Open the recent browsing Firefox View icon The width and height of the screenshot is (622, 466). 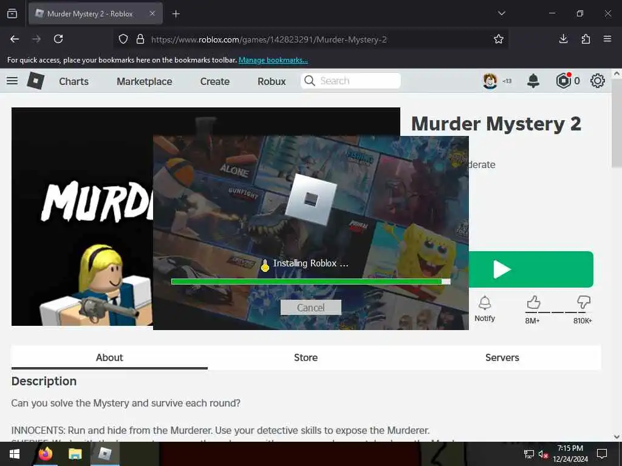[x=12, y=13]
